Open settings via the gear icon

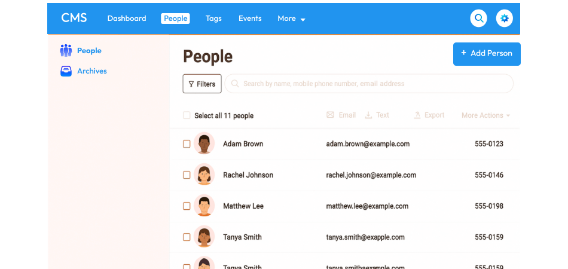[x=505, y=19]
